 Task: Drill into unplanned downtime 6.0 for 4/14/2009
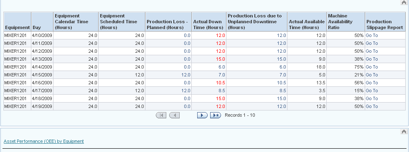pyautogui.click(x=283, y=67)
